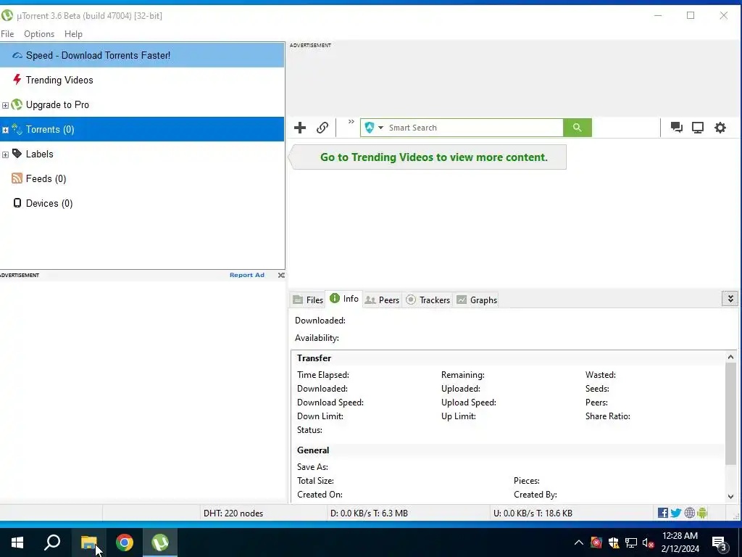Screen dimensions: 742x557
Task: Collapse the detail pane with double-chevron button
Action: point(730,299)
